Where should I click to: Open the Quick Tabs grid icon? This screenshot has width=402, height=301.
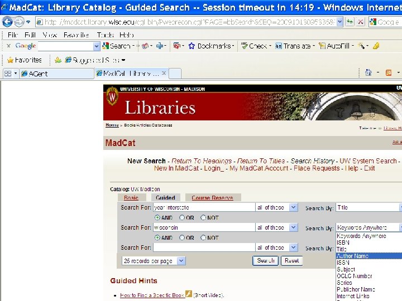tap(8, 74)
